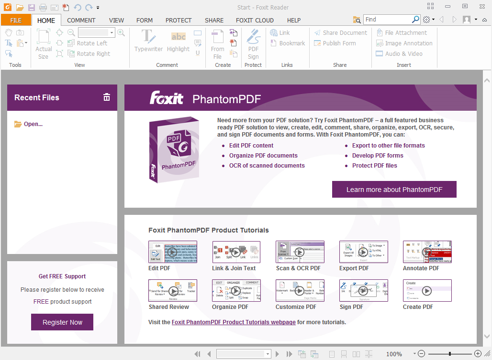492x360 pixels.
Task: Click the PDF Sign tool
Action: point(253,44)
